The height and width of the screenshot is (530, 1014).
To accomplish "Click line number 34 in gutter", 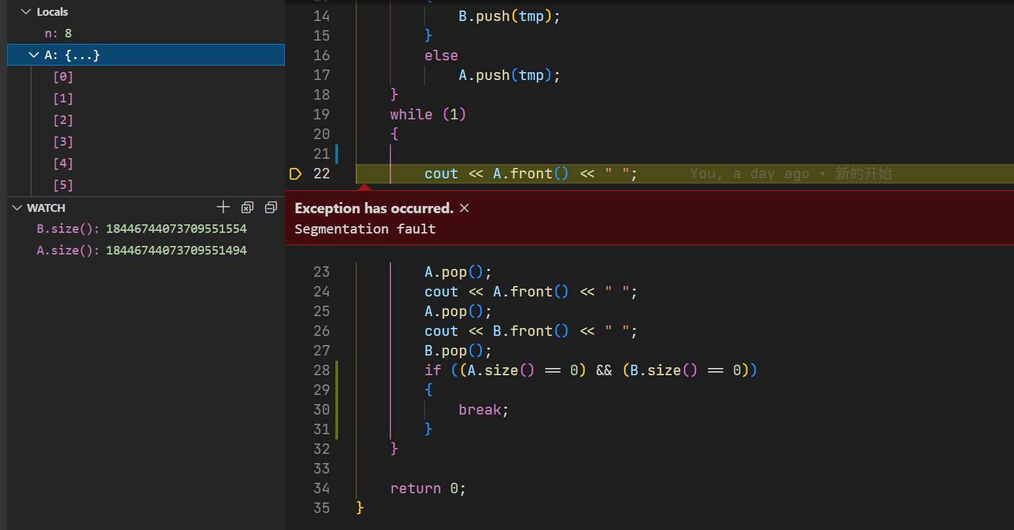I will tap(322, 489).
